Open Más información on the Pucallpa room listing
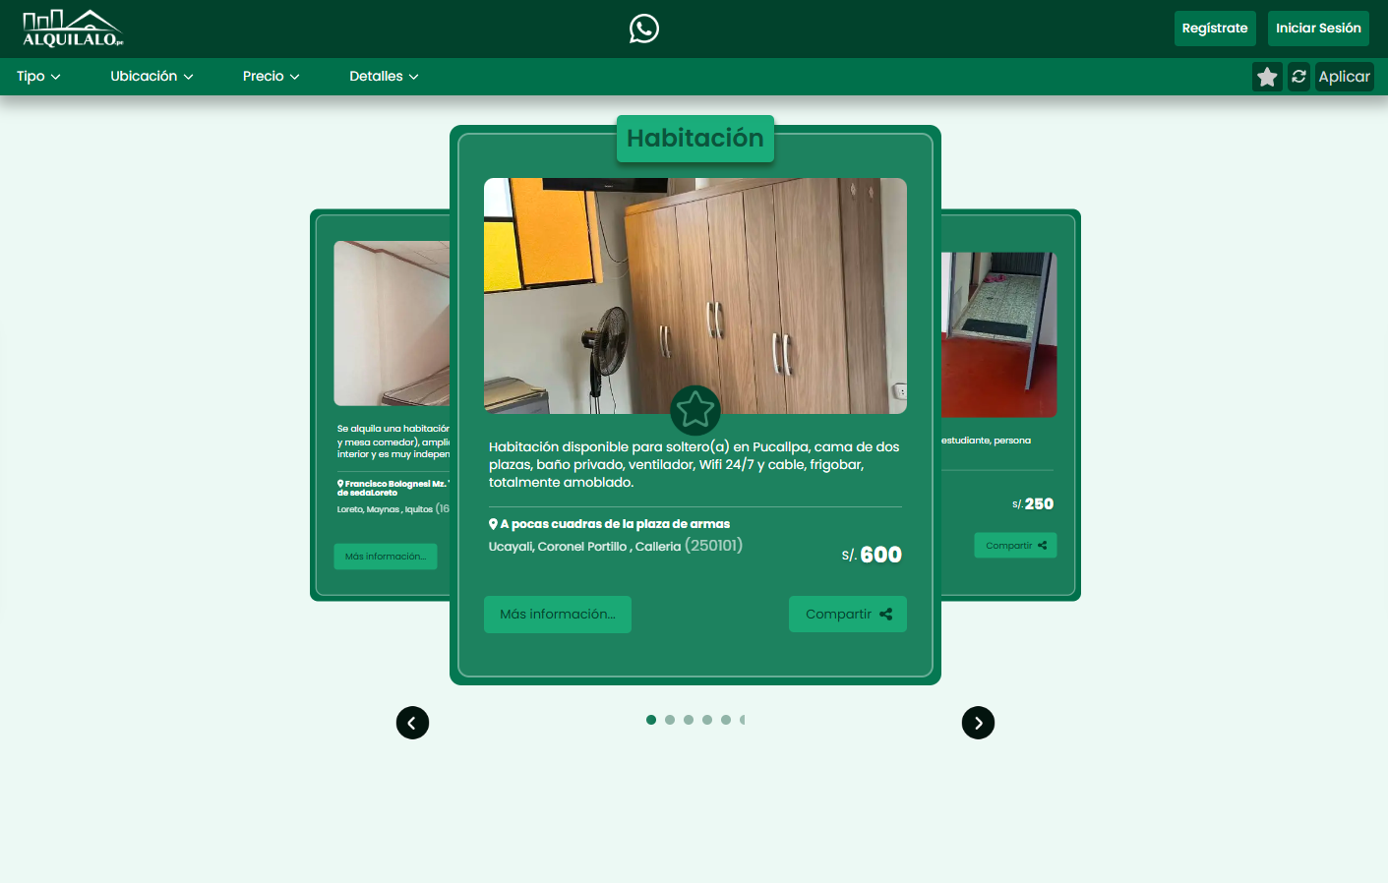Screen dimensions: 1388x883 pos(557,614)
